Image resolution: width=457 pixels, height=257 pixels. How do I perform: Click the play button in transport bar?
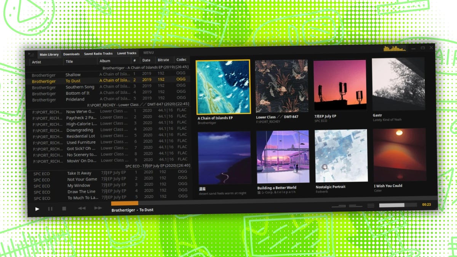37,209
